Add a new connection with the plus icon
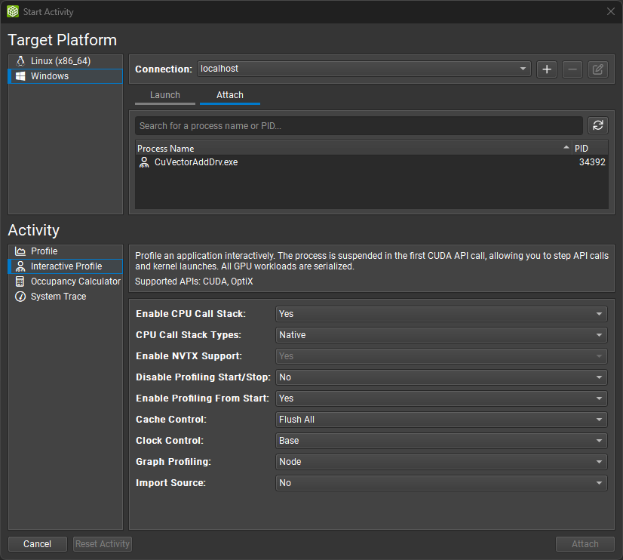 click(x=546, y=69)
